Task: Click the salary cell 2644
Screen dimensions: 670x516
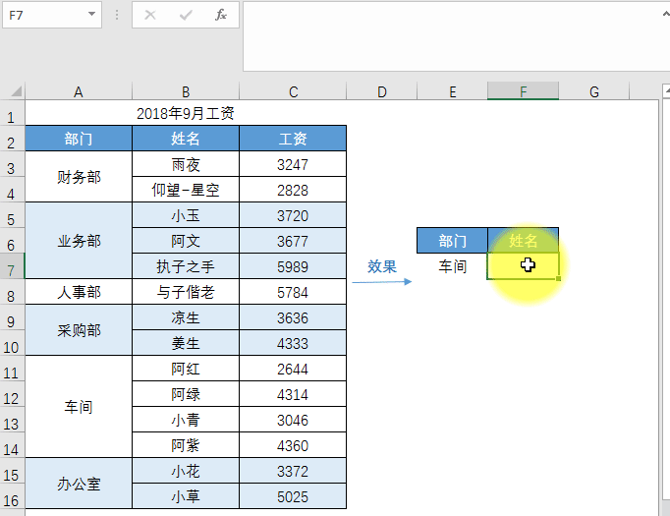Action: 293,369
